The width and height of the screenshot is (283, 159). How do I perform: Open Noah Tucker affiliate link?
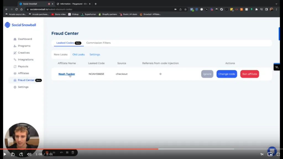(67, 74)
